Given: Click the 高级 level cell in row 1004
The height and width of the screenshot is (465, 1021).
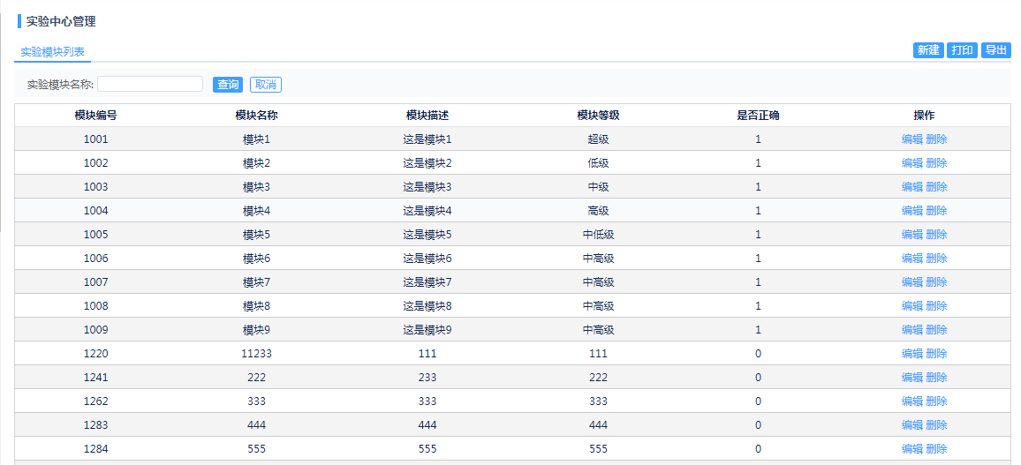Looking at the screenshot, I should pos(598,211).
